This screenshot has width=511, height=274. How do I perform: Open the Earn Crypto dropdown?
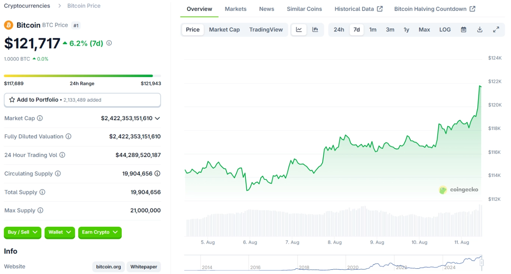(100, 232)
